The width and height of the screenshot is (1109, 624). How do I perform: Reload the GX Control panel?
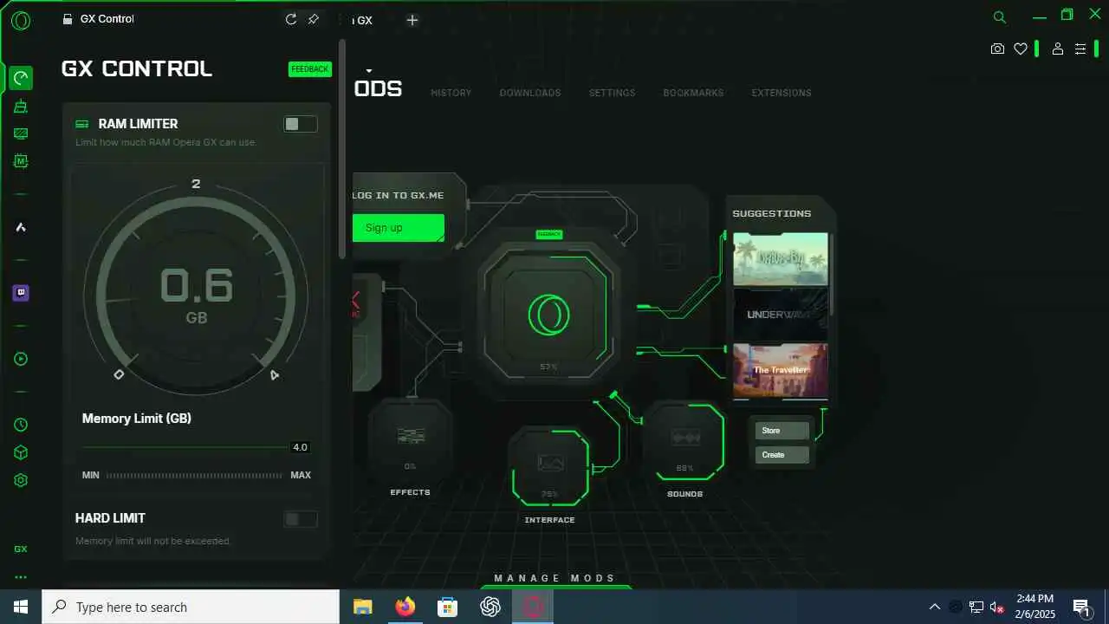(291, 19)
